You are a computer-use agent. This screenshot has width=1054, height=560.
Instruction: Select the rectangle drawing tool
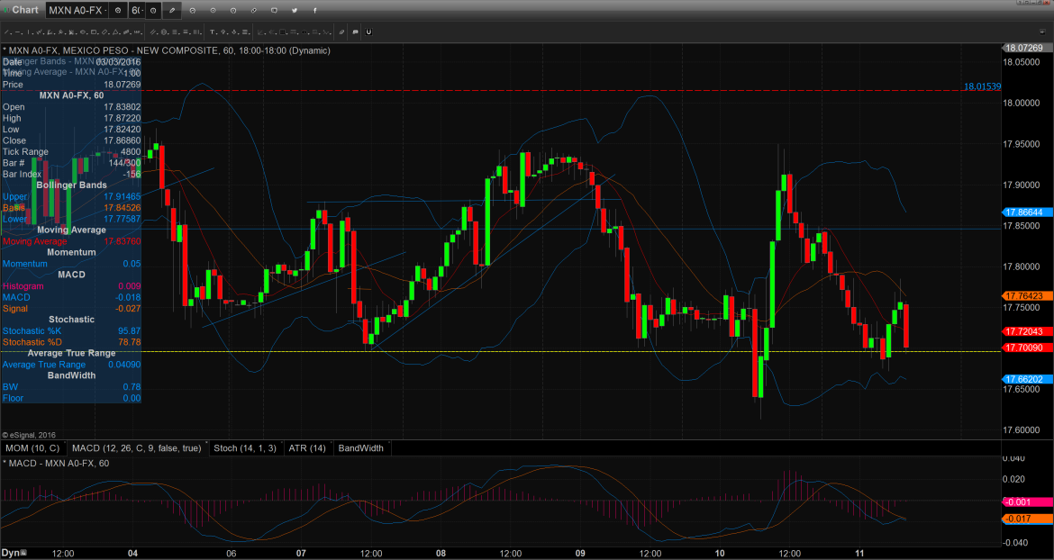[x=94, y=32]
